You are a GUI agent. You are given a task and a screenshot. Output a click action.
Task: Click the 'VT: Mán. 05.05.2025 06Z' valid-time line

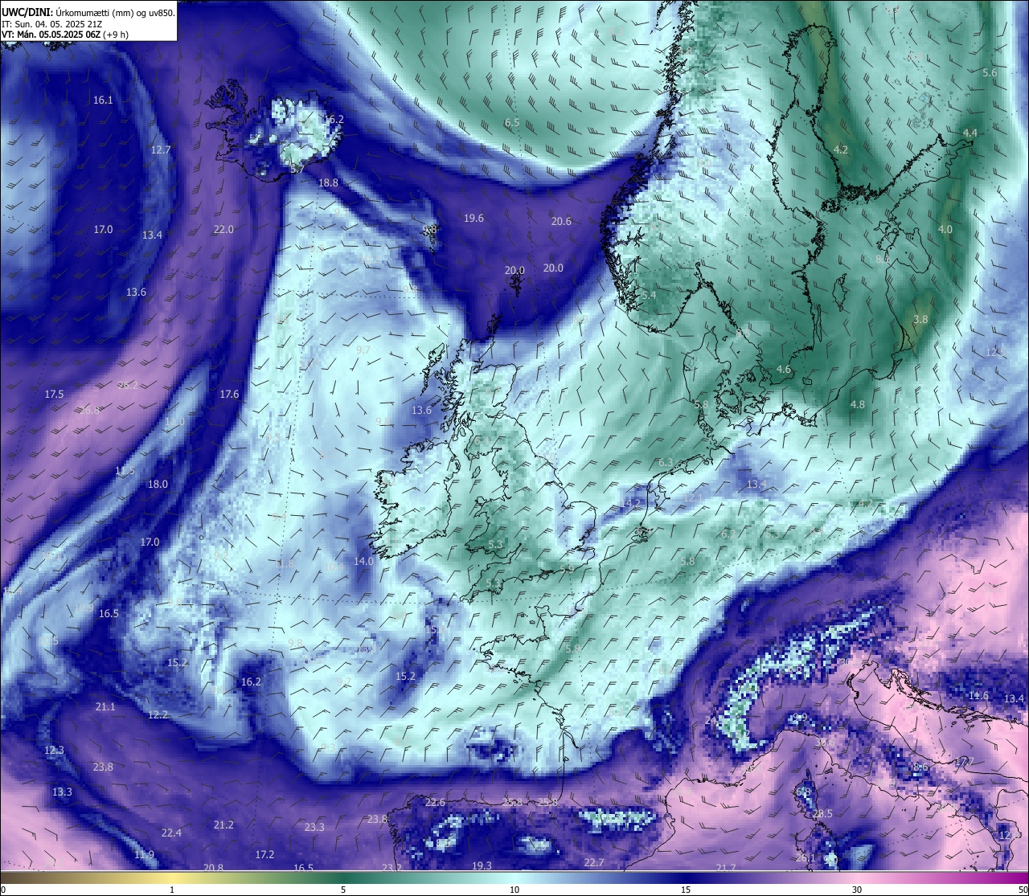click(65, 35)
